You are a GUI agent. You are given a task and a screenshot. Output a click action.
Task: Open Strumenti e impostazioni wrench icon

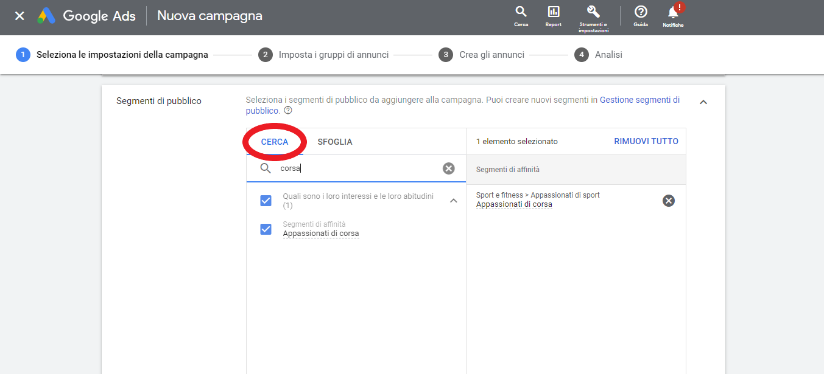tap(593, 16)
